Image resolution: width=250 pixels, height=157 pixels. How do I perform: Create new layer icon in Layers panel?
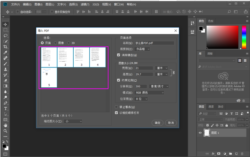tap(236, 154)
